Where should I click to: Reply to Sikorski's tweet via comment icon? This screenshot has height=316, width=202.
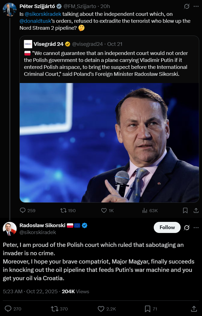(x=9, y=309)
